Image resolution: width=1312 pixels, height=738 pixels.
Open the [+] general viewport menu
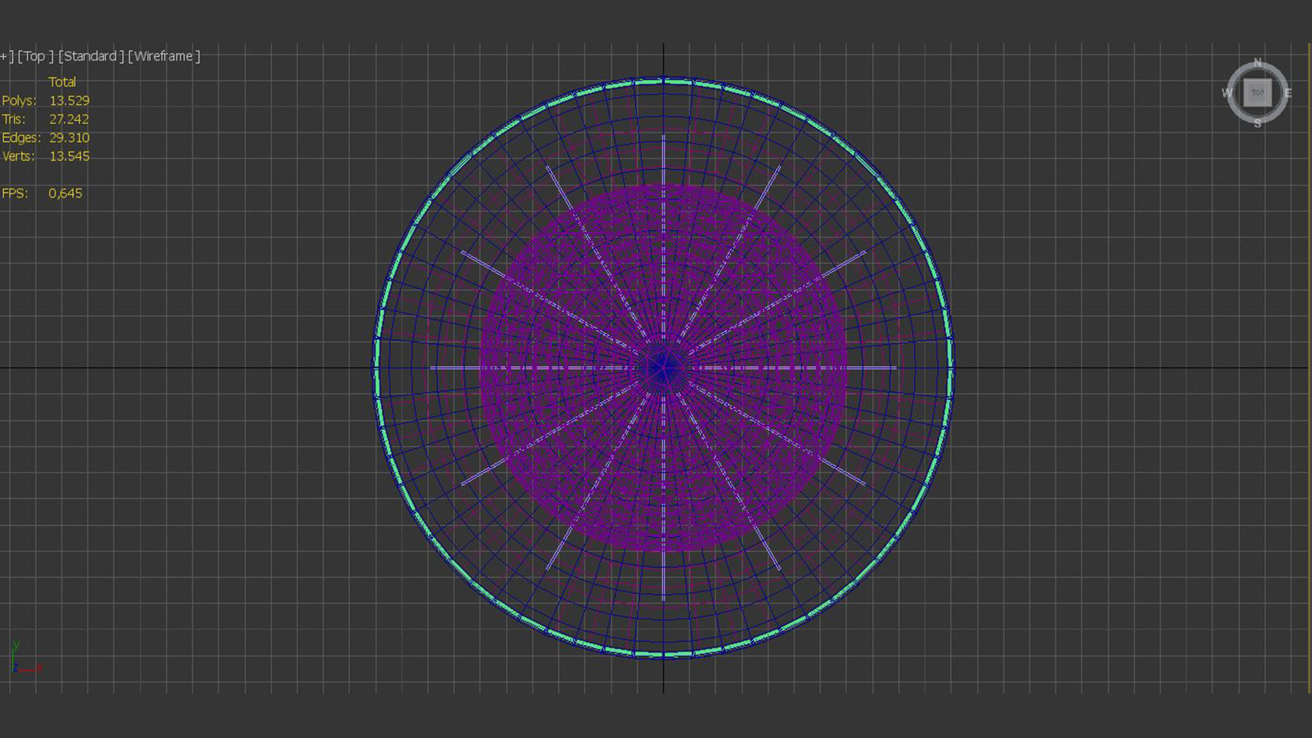pos(5,56)
